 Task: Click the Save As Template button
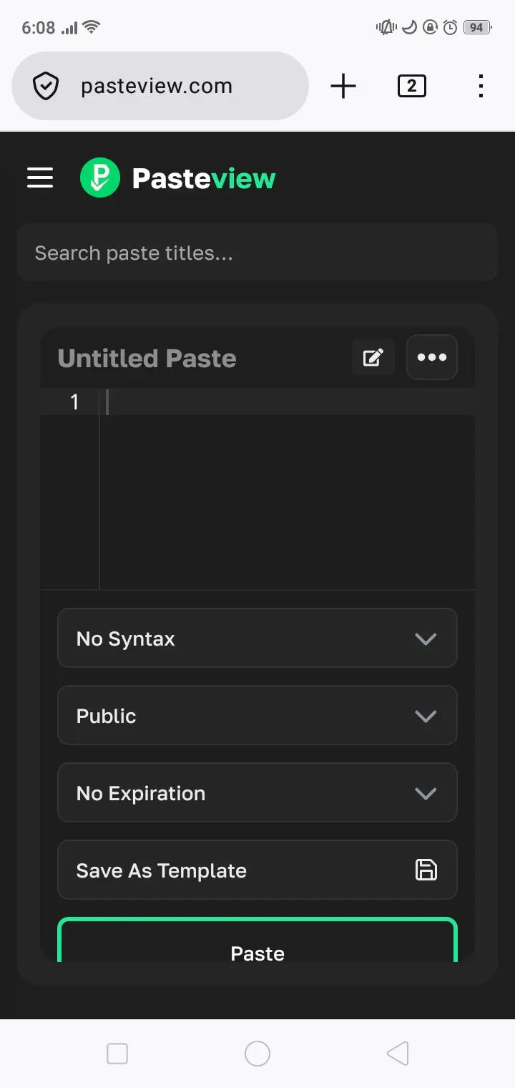point(257,870)
